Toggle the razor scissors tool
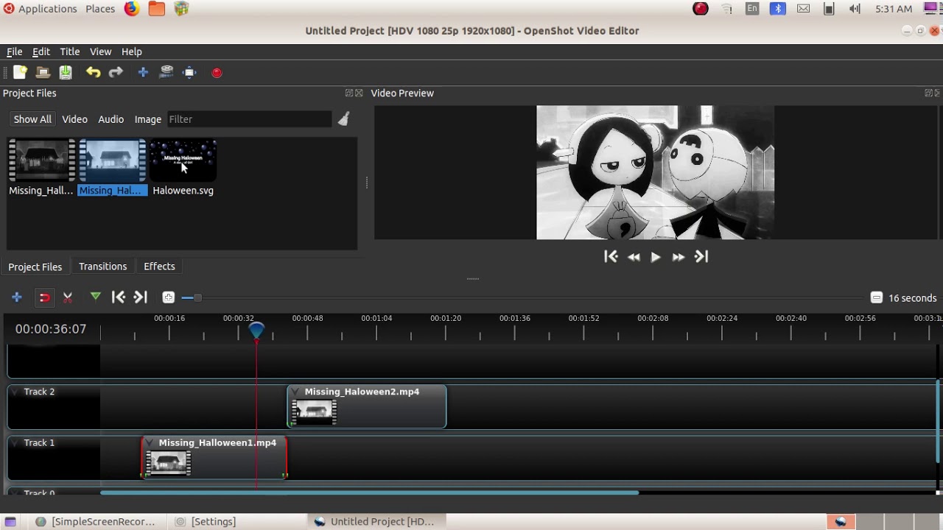This screenshot has width=943, height=530. point(68,297)
